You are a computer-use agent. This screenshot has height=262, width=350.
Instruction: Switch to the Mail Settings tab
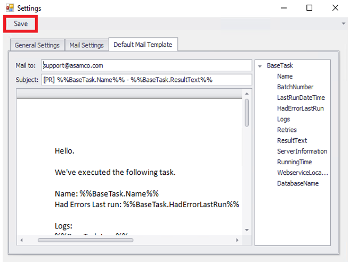[x=86, y=45]
